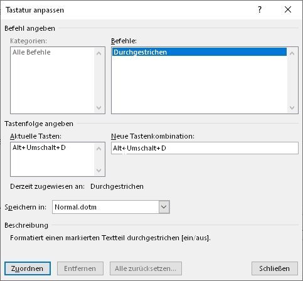Click the Entfernen button
This screenshot has width=303, height=281.
point(80,268)
